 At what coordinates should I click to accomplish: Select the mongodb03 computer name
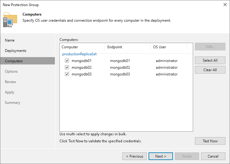81,74
